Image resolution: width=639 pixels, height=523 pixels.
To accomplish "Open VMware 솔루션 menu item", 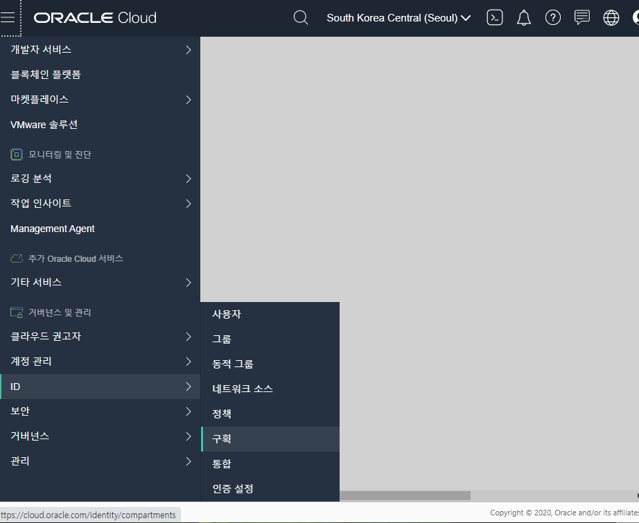I will point(100,125).
